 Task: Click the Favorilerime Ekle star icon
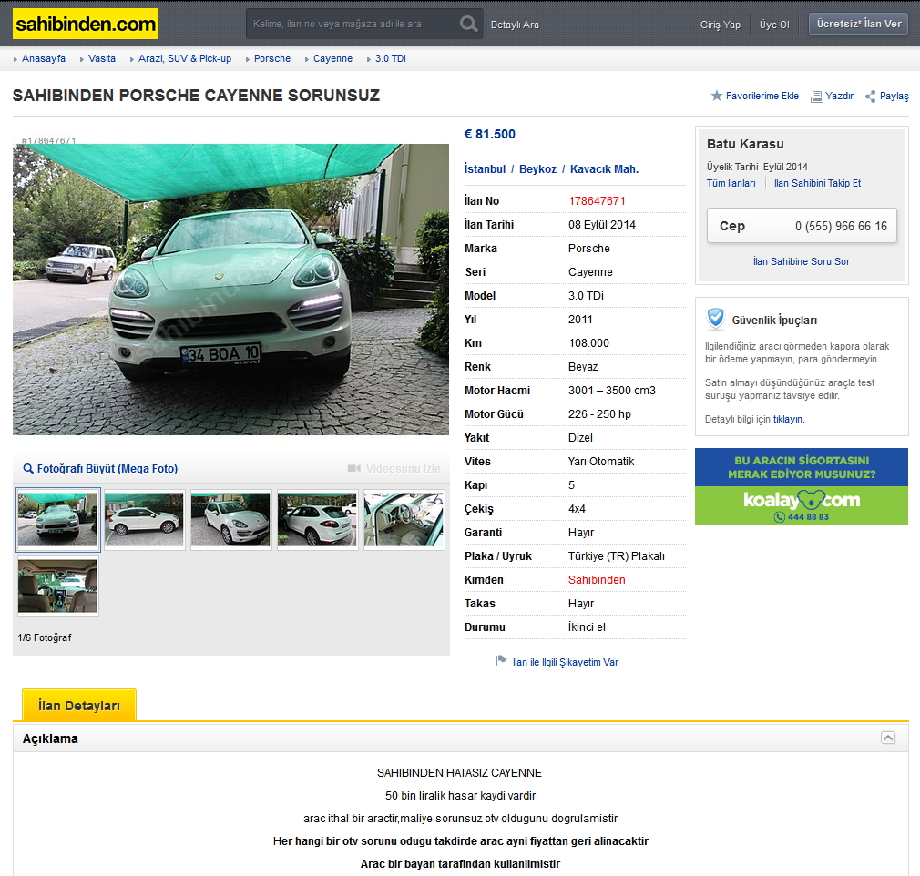(x=716, y=96)
